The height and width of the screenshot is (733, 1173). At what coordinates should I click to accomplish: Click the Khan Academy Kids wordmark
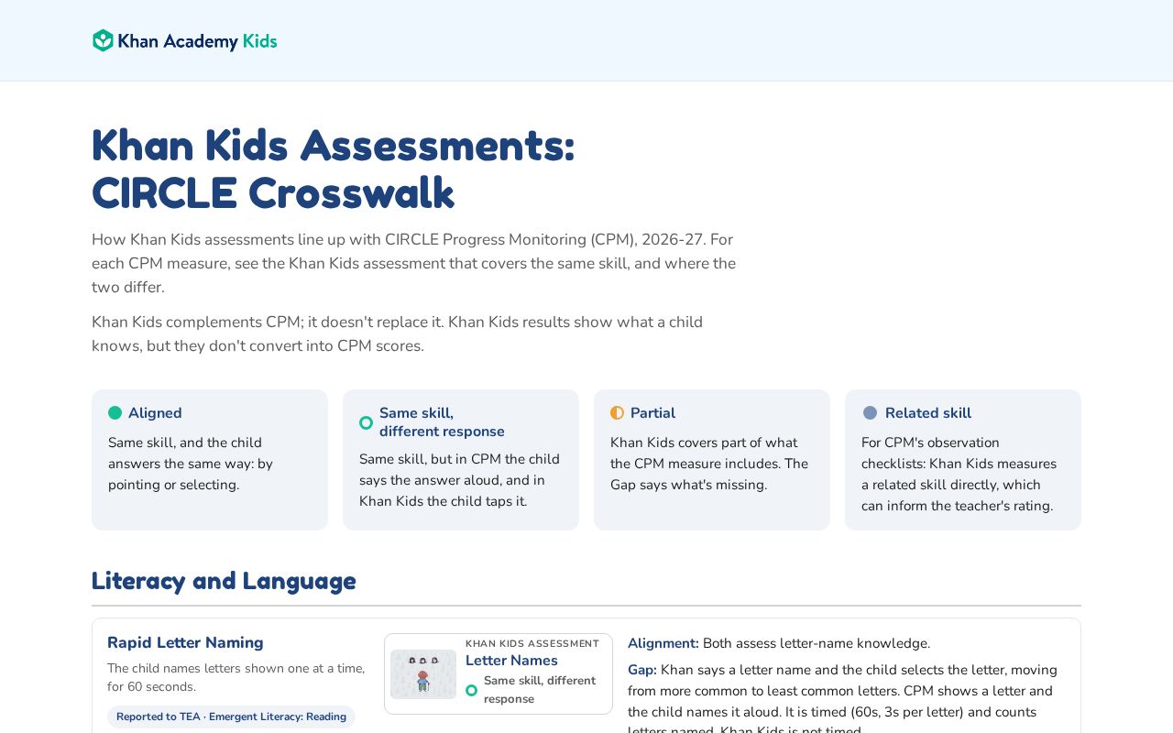click(x=197, y=41)
